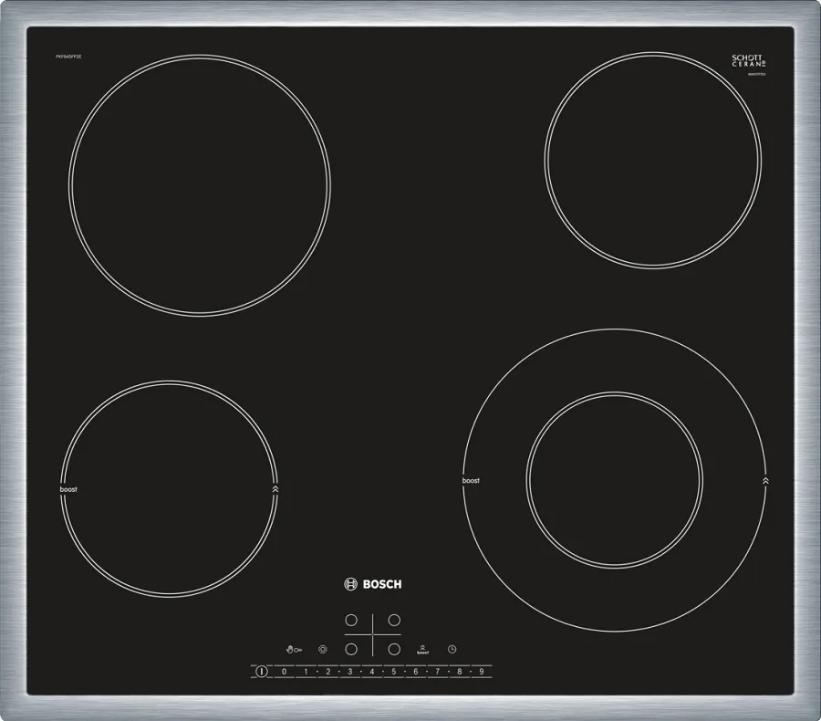Tap the dual-circuit ring activation icon
The image size is (821, 721).
pos(322,648)
